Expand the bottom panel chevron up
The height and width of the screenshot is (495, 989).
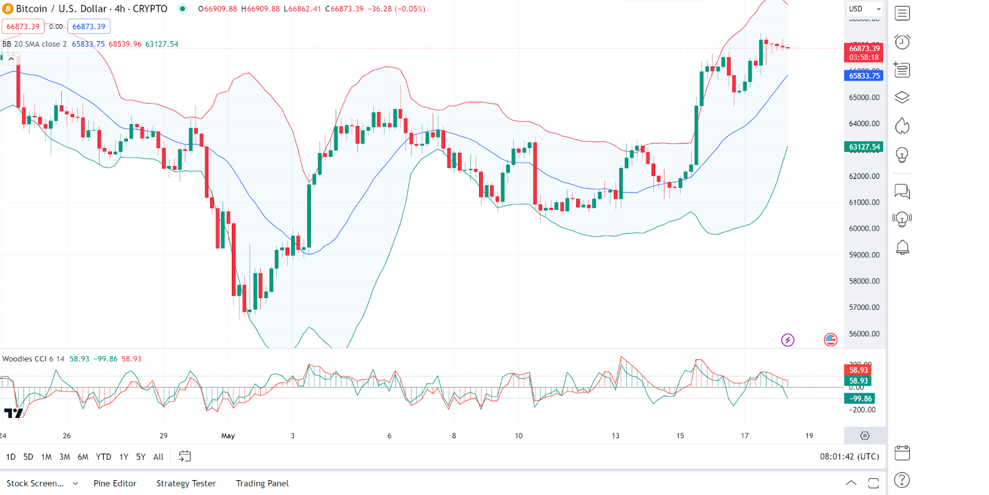pyautogui.click(x=851, y=483)
